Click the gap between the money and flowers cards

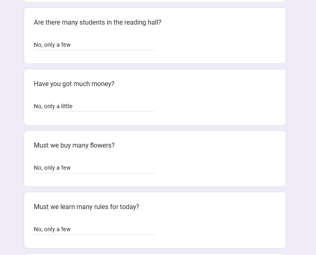[155, 128]
